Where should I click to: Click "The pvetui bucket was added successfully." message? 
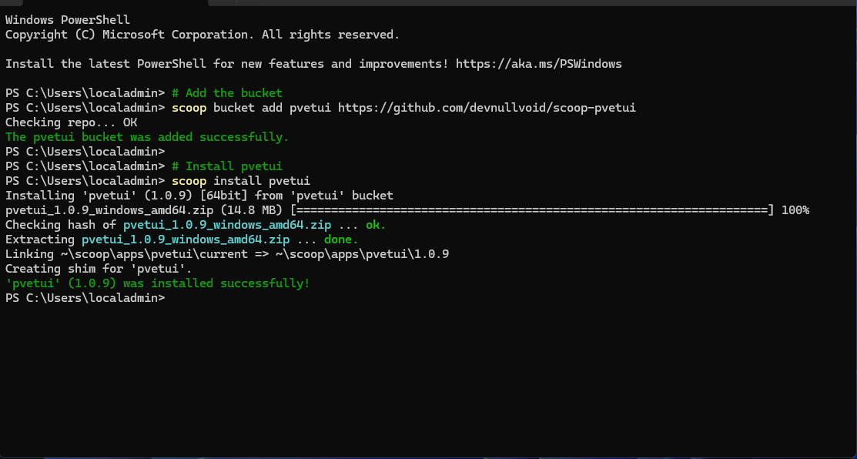pos(147,137)
